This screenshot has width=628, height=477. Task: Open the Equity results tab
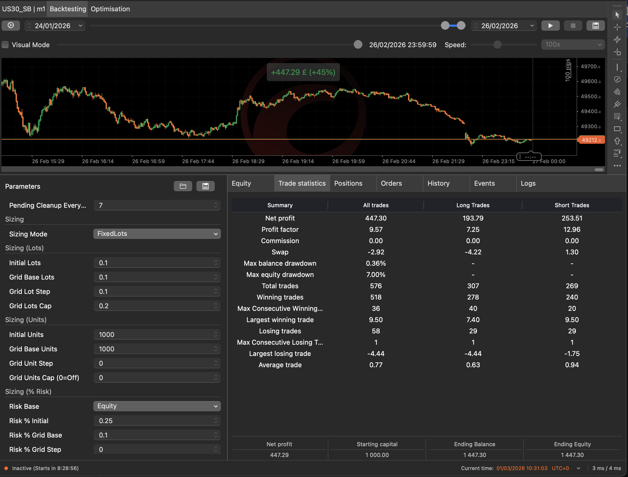coord(241,184)
